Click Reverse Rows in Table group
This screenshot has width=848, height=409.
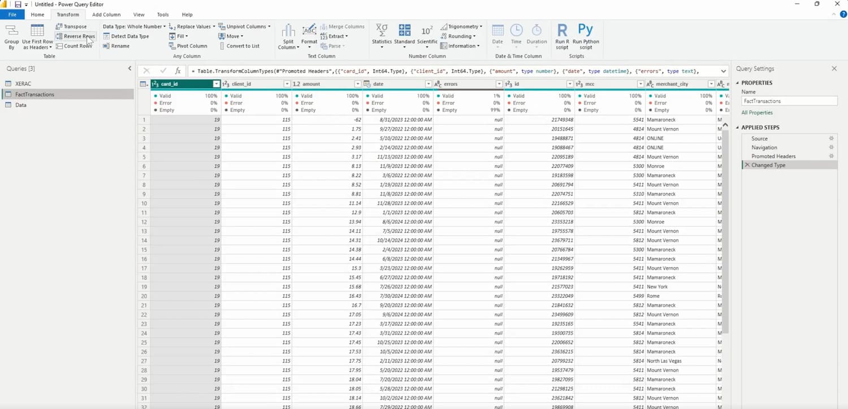(x=75, y=36)
